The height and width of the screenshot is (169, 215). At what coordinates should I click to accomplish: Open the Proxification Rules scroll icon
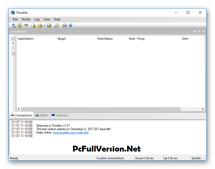click(20, 25)
